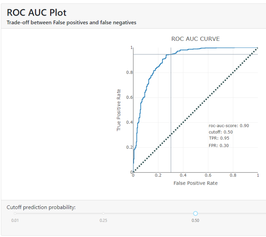
Task: Select the slider tick at 0.01
Action: (15, 213)
